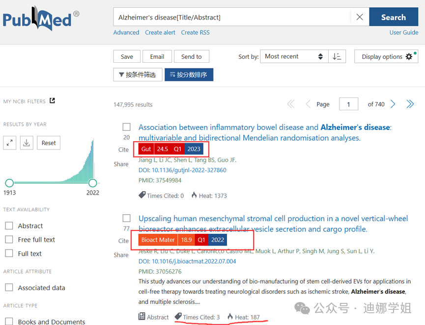Click PMID 37056276
The image size is (425, 325).
click(x=160, y=272)
